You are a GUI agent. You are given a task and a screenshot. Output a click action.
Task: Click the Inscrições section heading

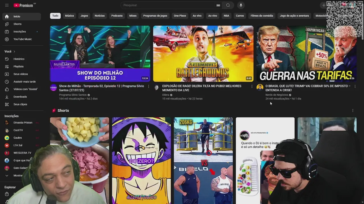pyautogui.click(x=11, y=116)
